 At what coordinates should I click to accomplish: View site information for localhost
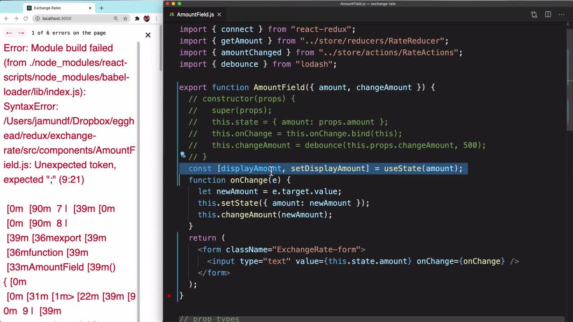click(37, 18)
